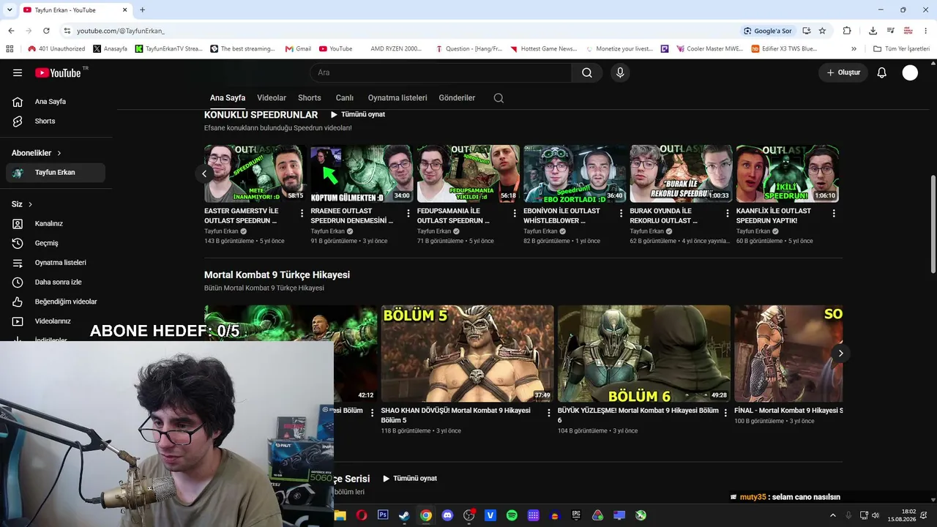Show hidden system tray icons
The height and width of the screenshot is (527, 937).
click(832, 515)
